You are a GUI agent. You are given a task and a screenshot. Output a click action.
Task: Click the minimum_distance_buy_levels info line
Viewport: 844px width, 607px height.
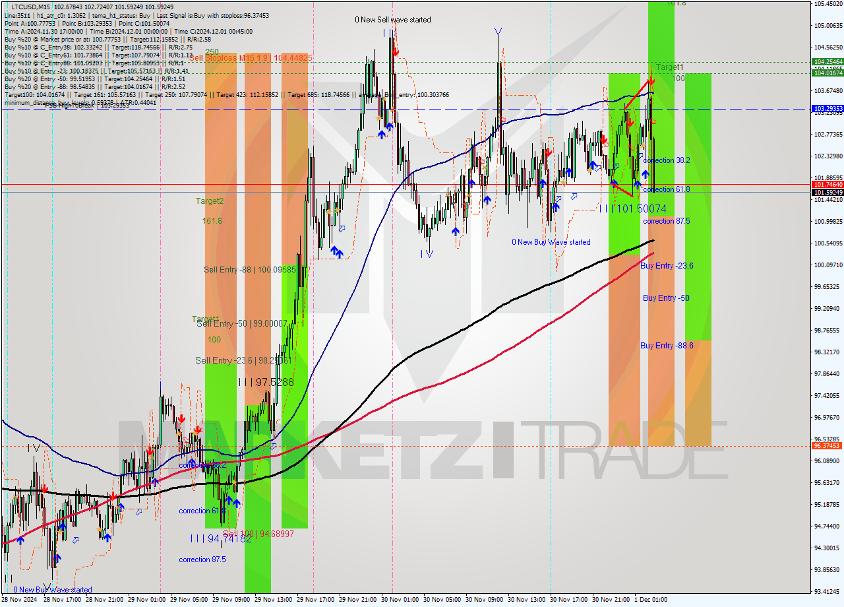[80, 102]
